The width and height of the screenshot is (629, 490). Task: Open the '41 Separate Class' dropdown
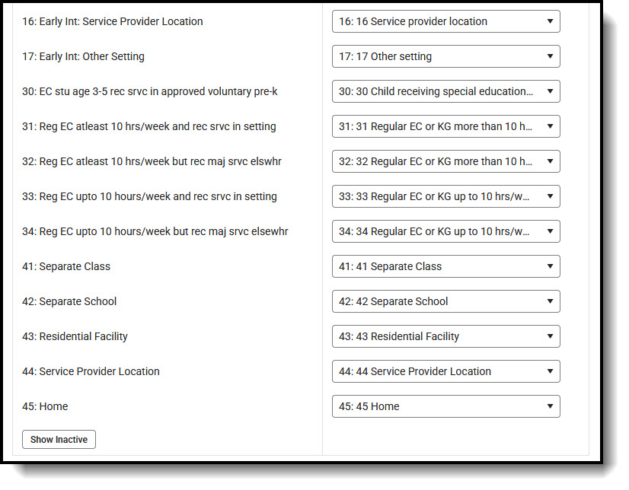click(445, 266)
